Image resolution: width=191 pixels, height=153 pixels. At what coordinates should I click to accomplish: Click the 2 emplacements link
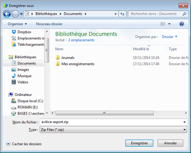[x=81, y=40]
